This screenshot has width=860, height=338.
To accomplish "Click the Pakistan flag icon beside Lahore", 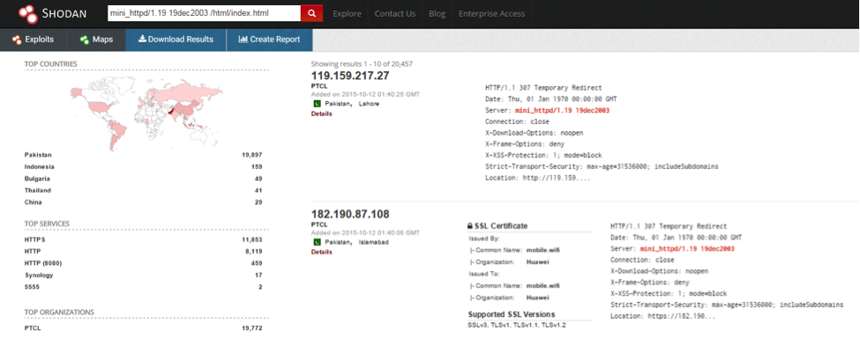I will (317, 103).
